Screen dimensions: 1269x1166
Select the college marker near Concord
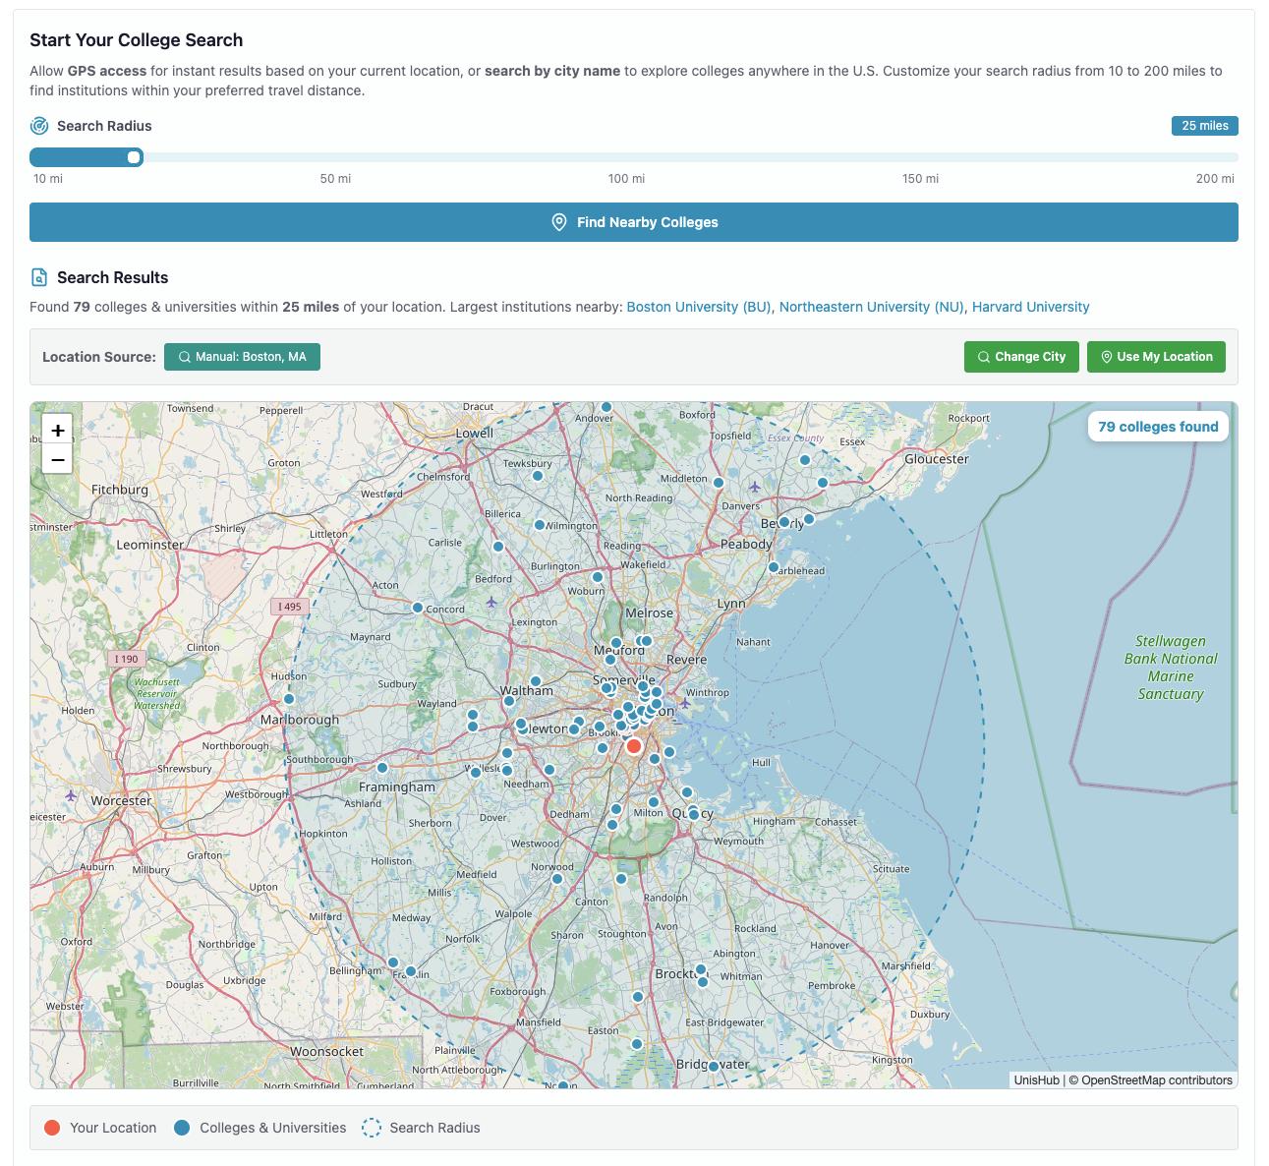coord(418,608)
